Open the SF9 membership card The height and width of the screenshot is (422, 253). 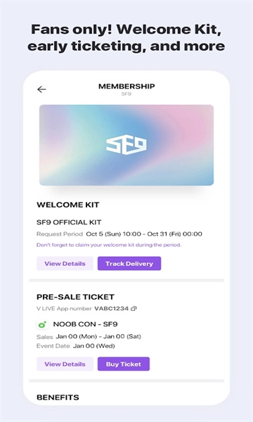[126, 145]
